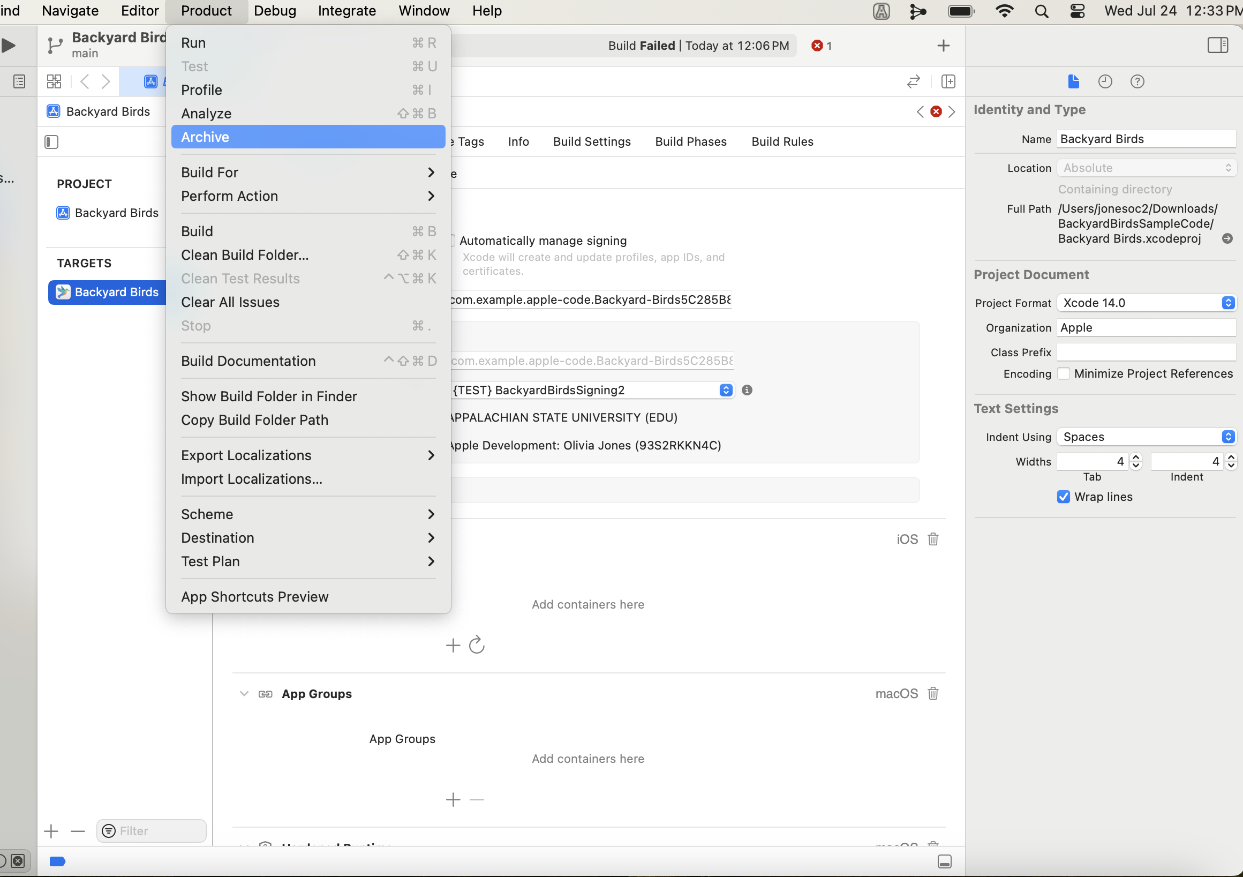Delete the iOS capability with trash icon
The image size is (1243, 877).
click(x=933, y=539)
